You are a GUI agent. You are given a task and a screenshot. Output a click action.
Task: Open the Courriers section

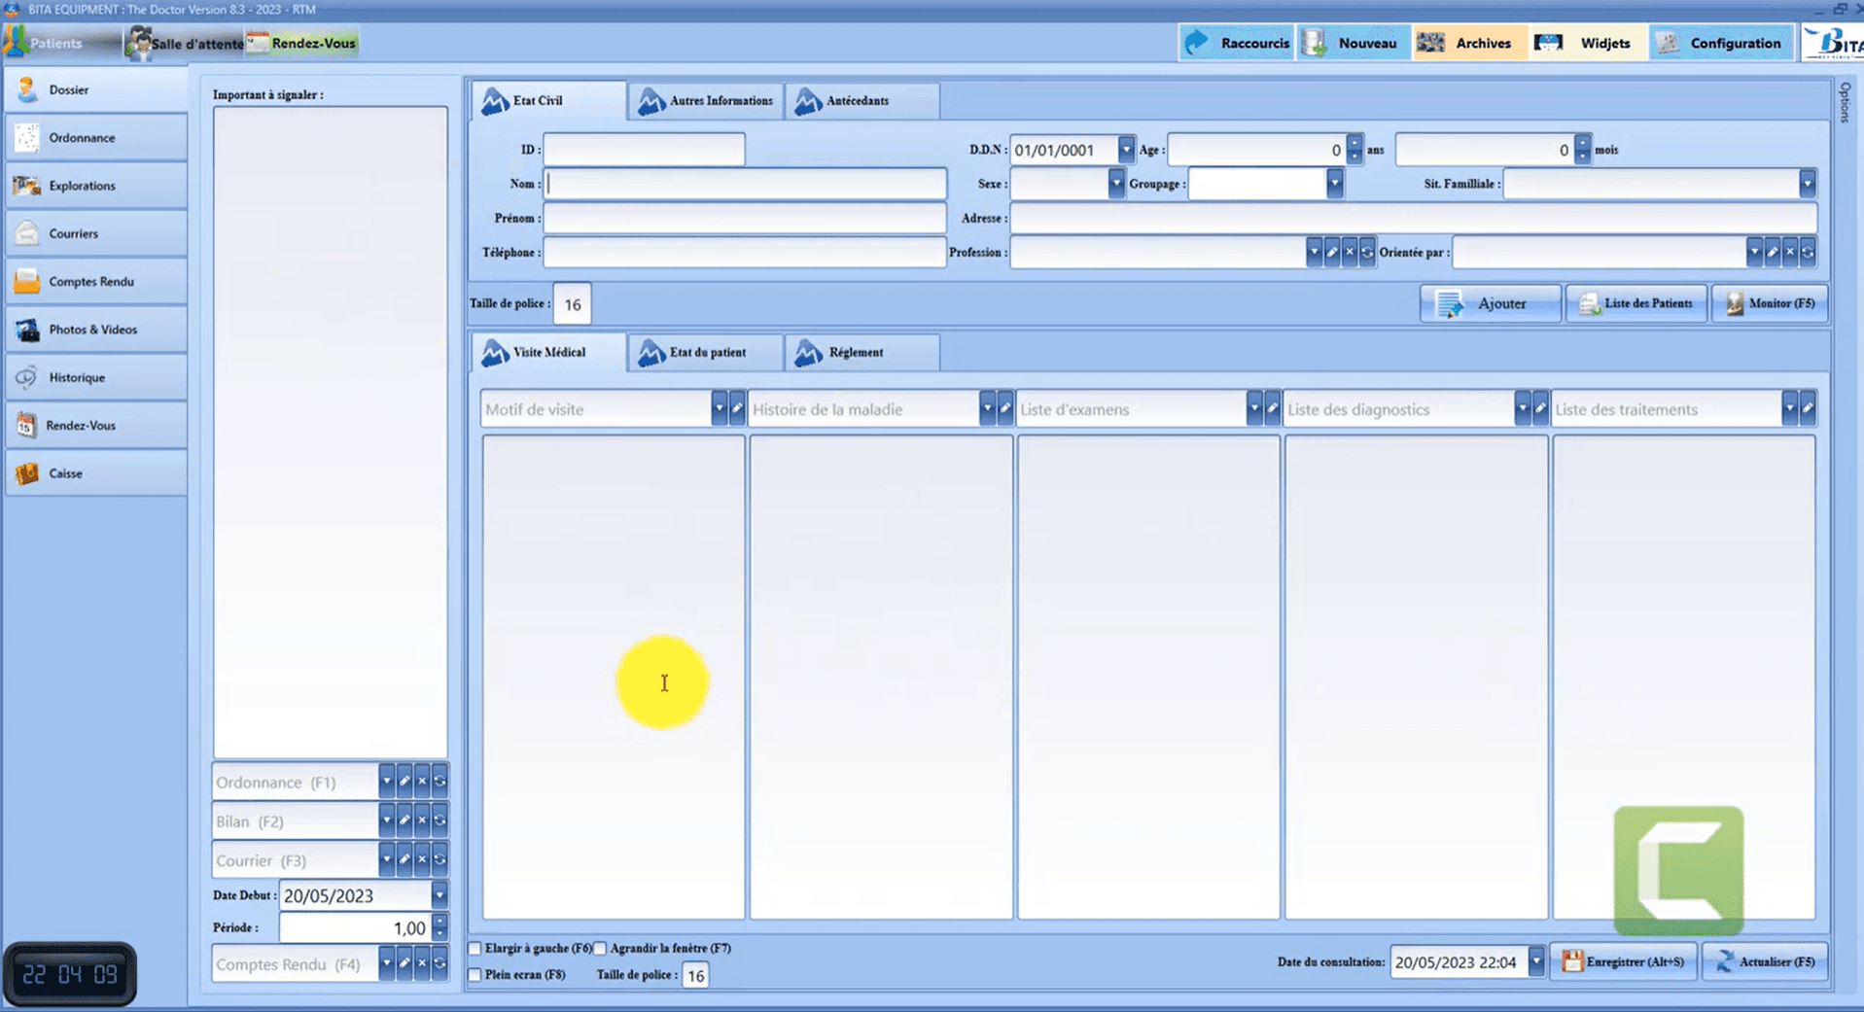tap(73, 233)
